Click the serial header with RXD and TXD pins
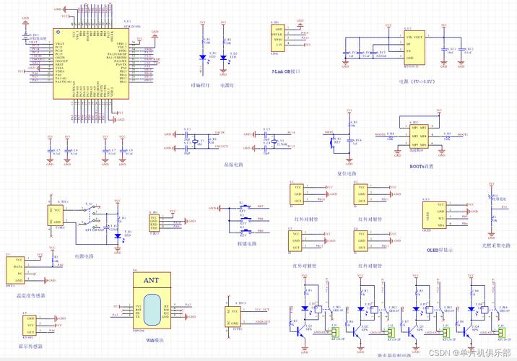Screen dimensions: 517x361 coord(154,222)
